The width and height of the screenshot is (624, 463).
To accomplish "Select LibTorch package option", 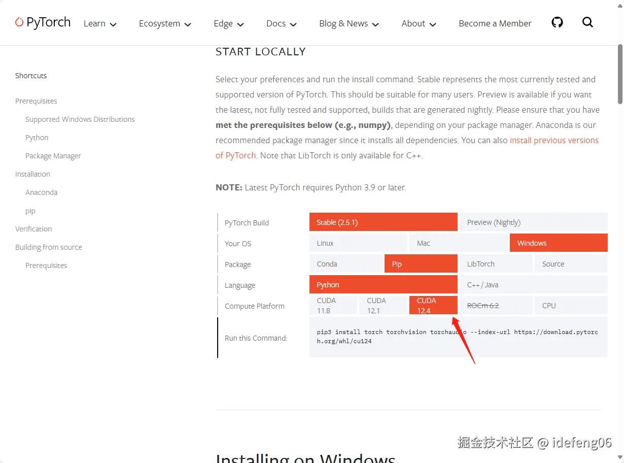I will (x=496, y=263).
